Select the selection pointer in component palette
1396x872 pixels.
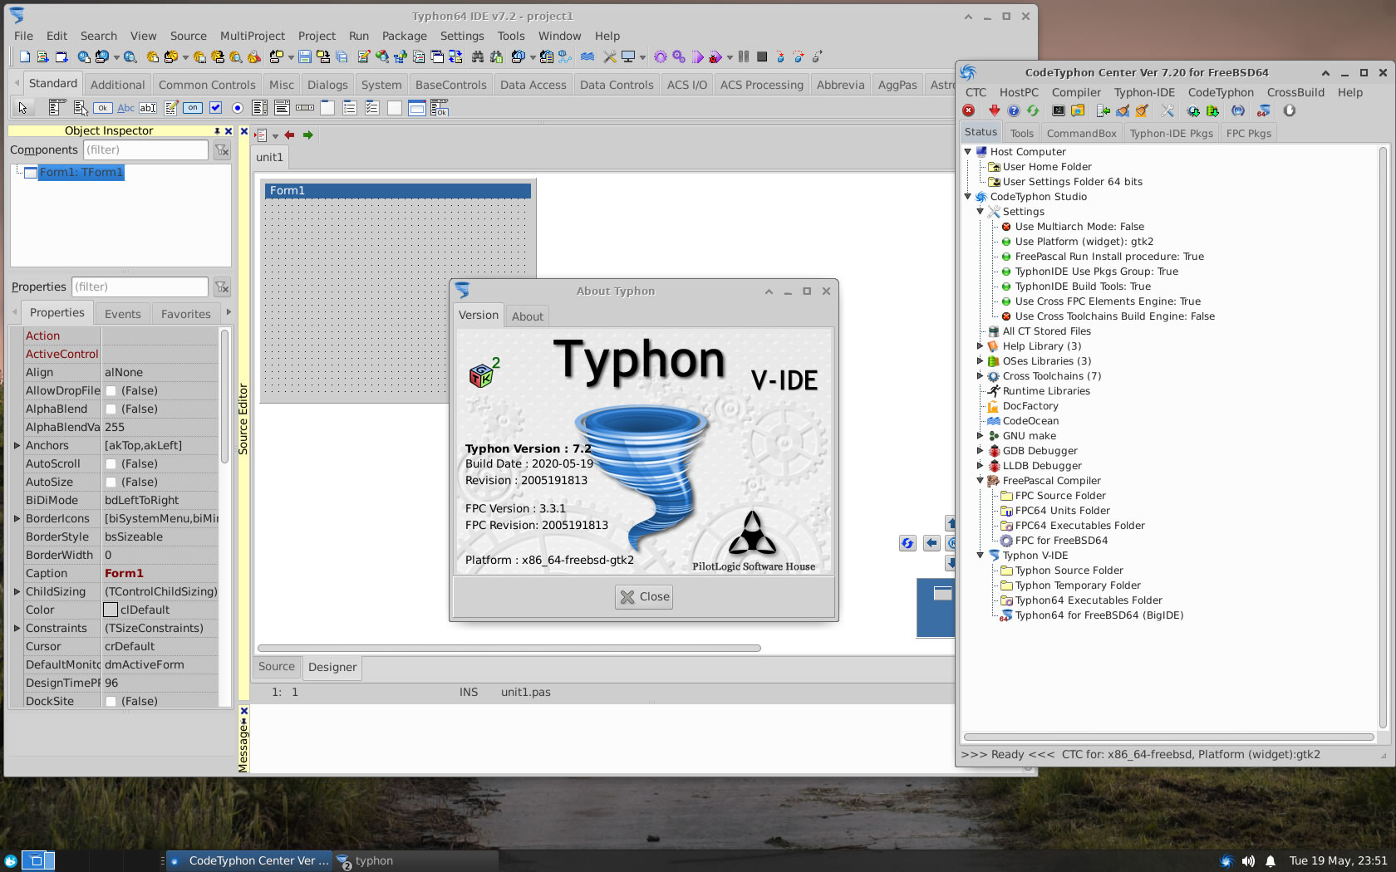(x=23, y=107)
